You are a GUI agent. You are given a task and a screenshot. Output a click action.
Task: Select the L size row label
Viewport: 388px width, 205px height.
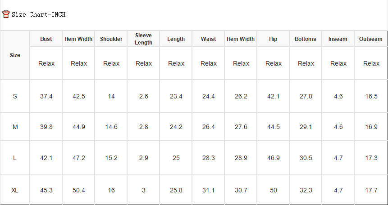14,158
